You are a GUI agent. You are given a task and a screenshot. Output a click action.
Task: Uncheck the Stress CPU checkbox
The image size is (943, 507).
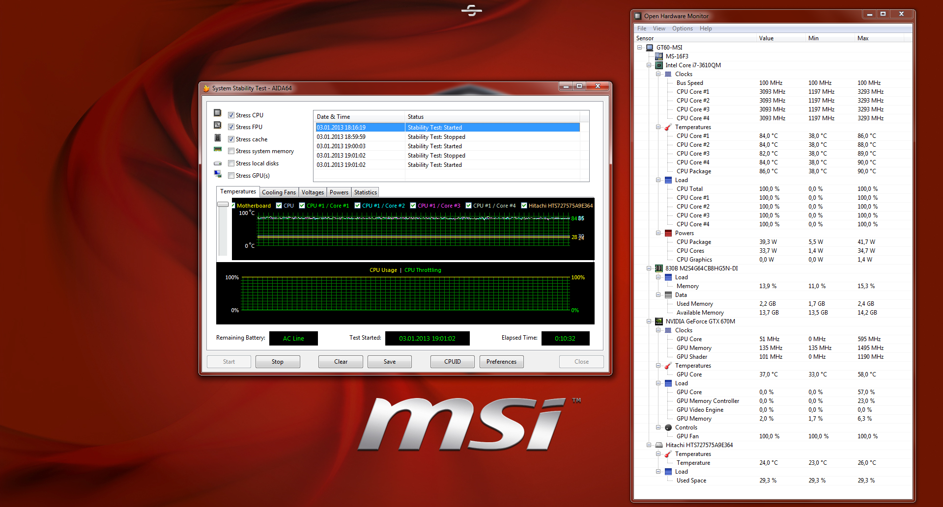click(231, 115)
